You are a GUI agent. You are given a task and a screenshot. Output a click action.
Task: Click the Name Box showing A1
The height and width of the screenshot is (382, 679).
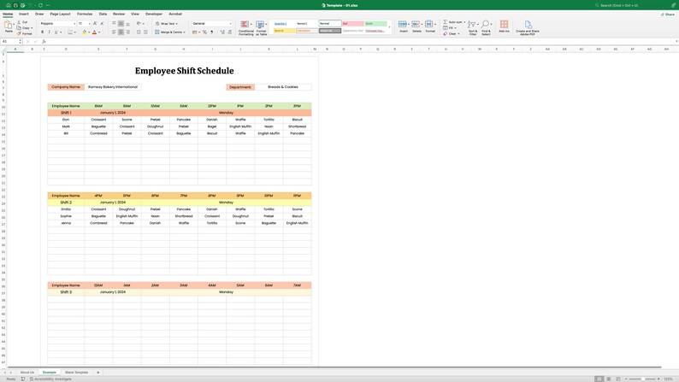pos(10,42)
